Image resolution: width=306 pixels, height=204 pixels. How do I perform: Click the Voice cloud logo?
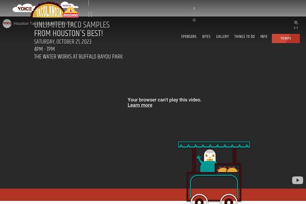23,9
